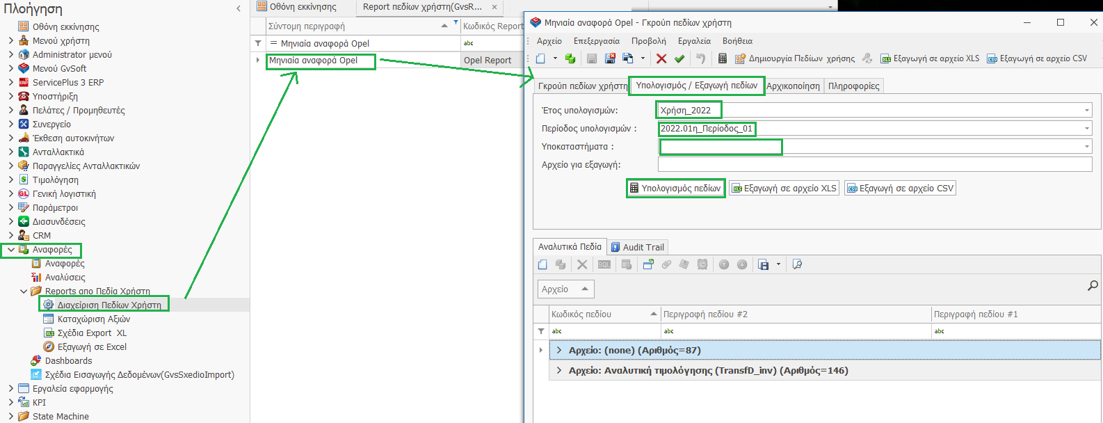Click the refresh window icon in the lower toolbar
The height and width of the screenshot is (423, 1103).
pos(648,264)
